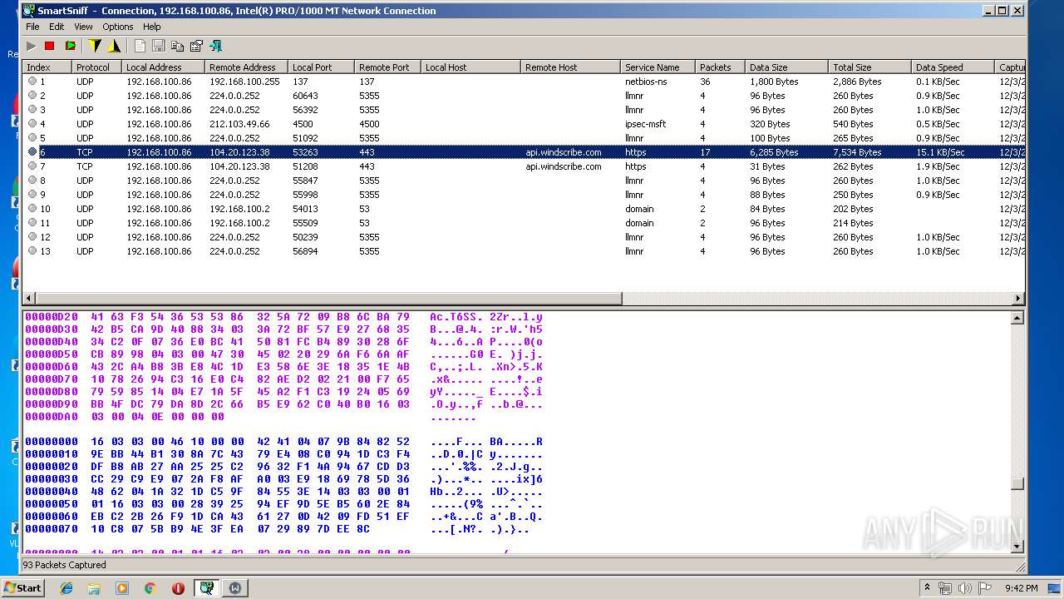Select ipsec-msft row to 212.103.49.66
Screen dimensions: 1064x599
point(524,124)
